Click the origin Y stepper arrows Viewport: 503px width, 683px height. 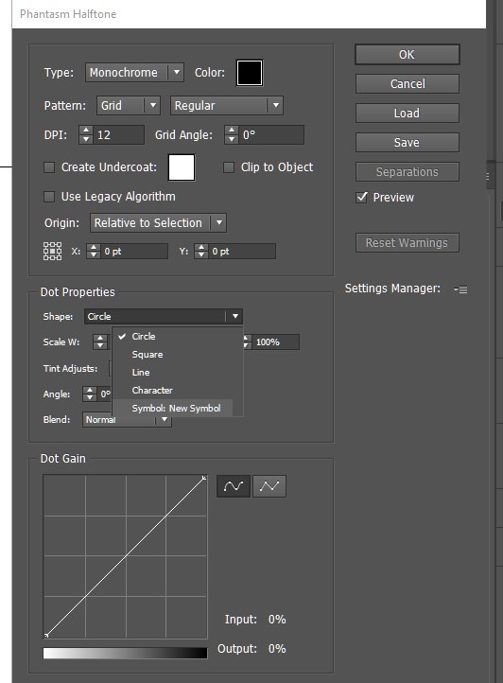click(200, 252)
